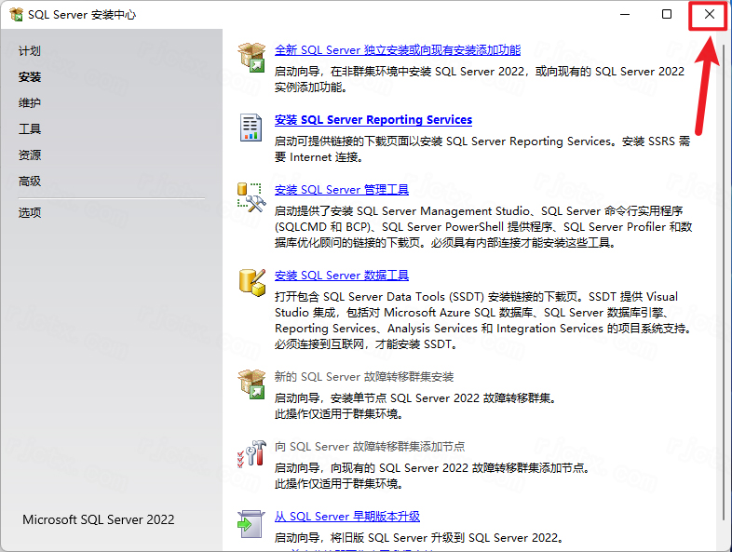This screenshot has height=552, width=732.
Task: Click the failover cluster installation box icon
Action: coord(251,384)
